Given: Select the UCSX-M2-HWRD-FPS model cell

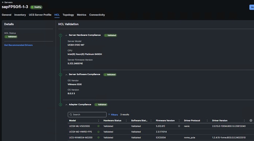Looking at the screenshot, I should click(x=80, y=132).
